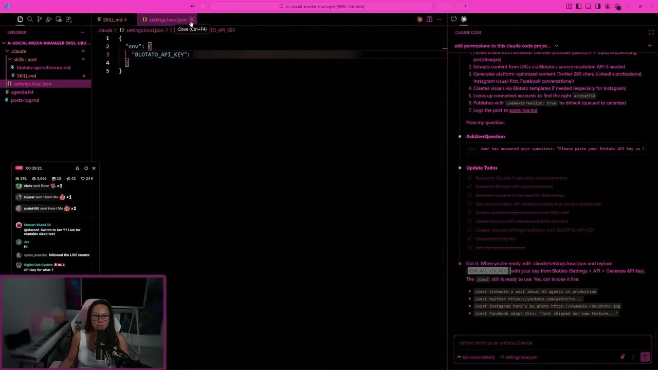Open the Search view icon
Image resolution: width=658 pixels, height=370 pixels.
coord(30,20)
